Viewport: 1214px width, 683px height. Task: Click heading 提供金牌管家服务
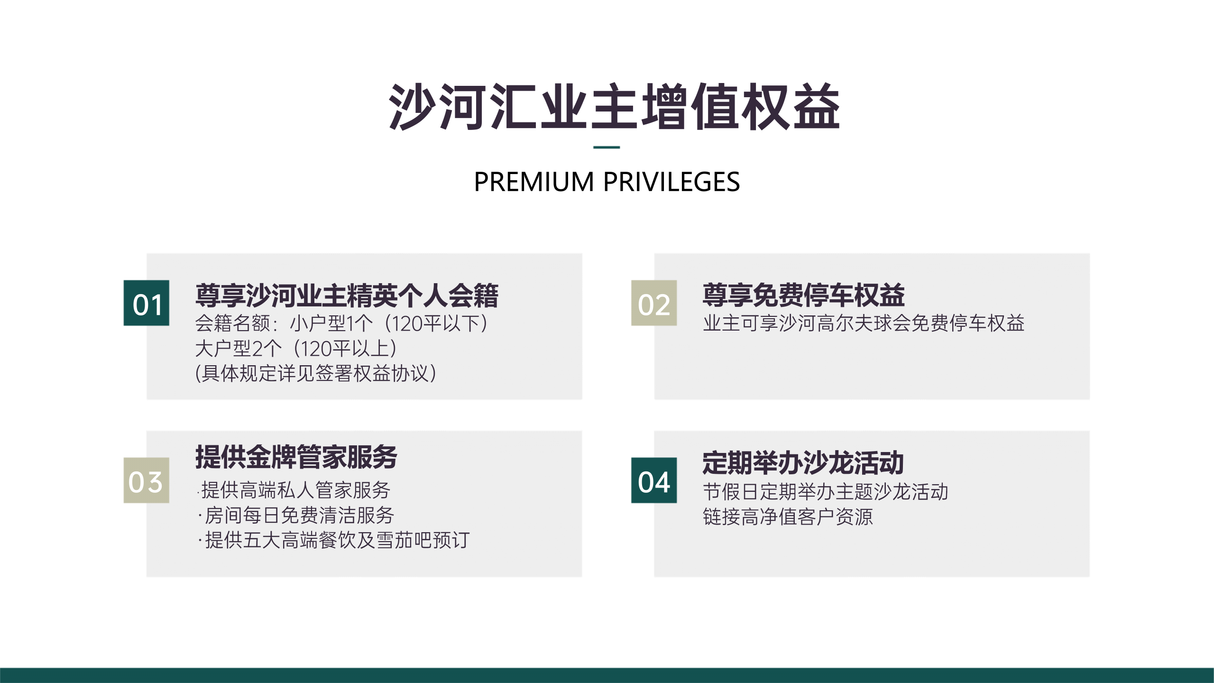pyautogui.click(x=296, y=457)
